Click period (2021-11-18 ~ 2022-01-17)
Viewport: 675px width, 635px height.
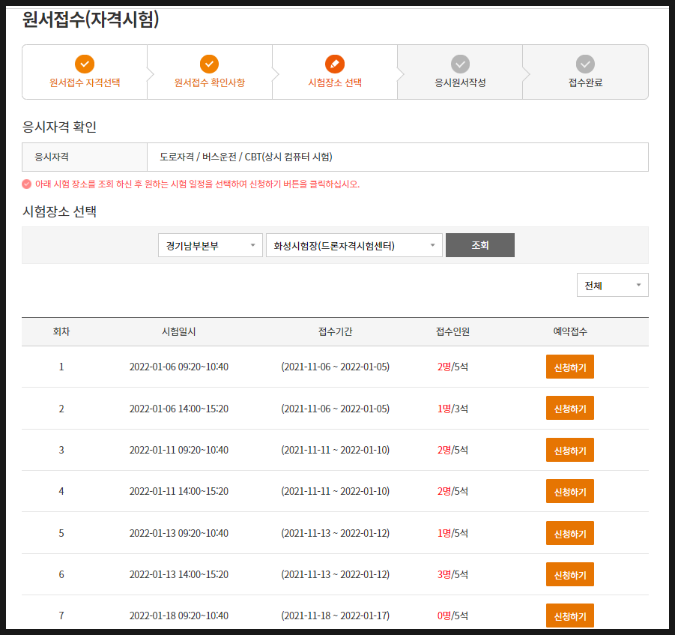point(335,616)
